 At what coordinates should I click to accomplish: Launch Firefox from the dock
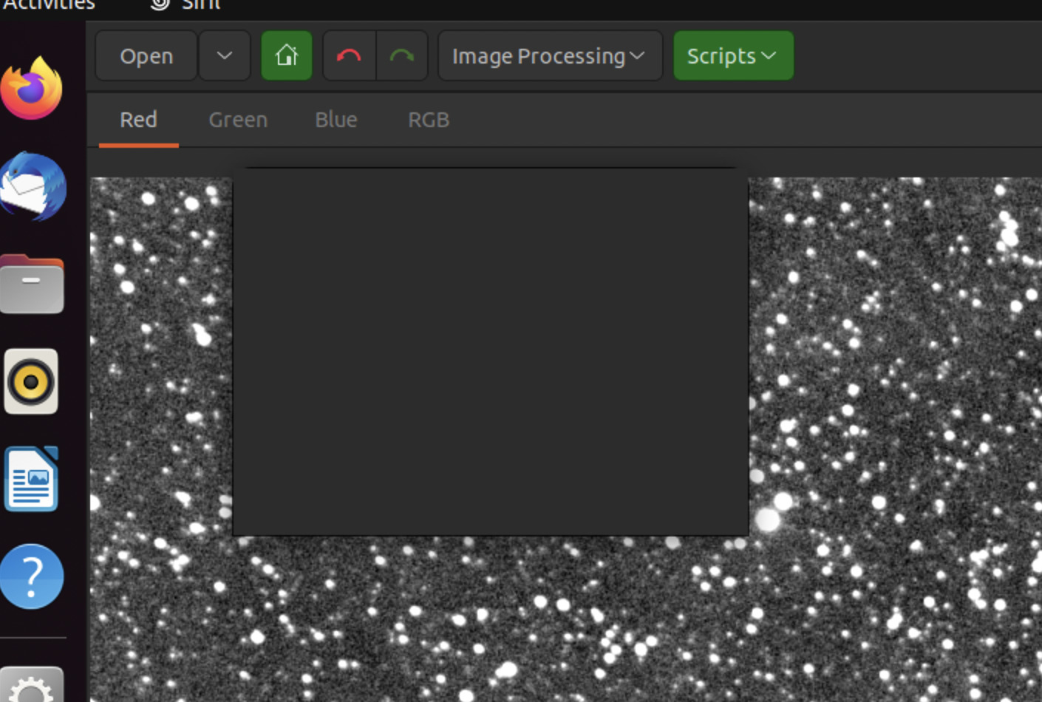point(31,89)
